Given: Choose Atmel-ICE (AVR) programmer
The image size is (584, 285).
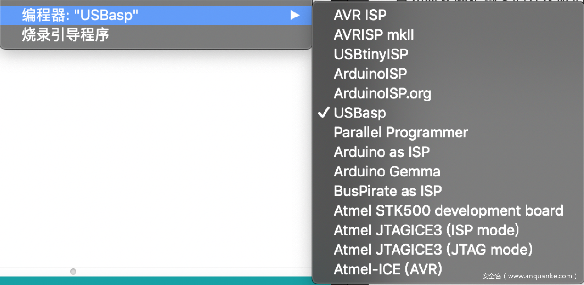Looking at the screenshot, I should pyautogui.click(x=388, y=269).
